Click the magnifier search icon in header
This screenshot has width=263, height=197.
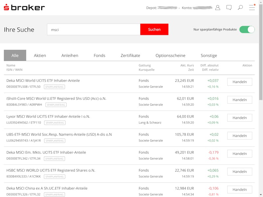tap(240, 8)
